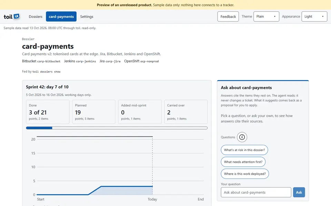The height and width of the screenshot is (206, 331).
Task: Ask "Where is this work deployed?"
Action: click(x=245, y=174)
